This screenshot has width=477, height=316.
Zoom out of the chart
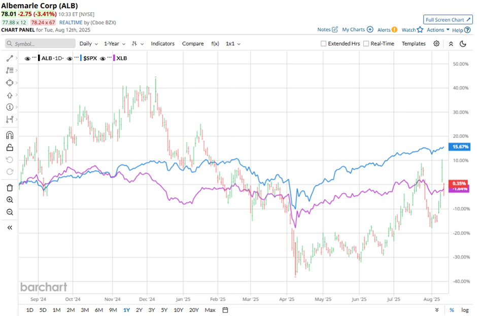click(10, 212)
